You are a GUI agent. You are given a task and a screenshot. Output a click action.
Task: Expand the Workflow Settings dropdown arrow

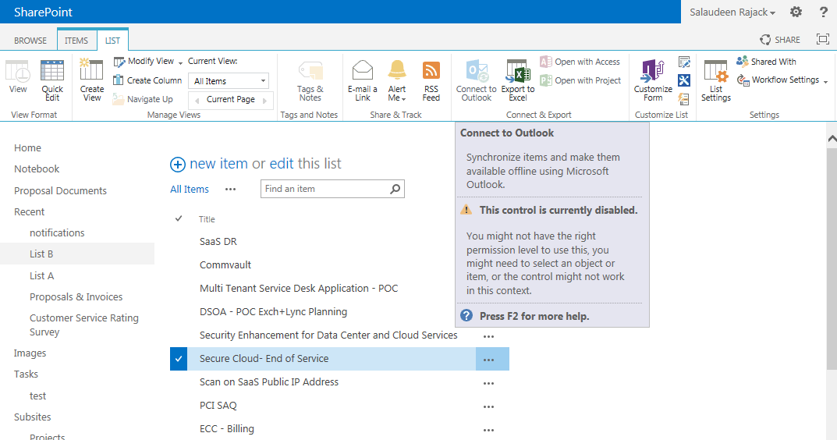(x=826, y=82)
